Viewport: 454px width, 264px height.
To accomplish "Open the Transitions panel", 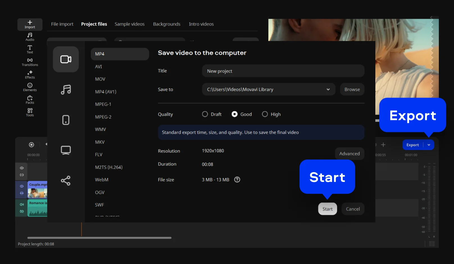I will (x=30, y=62).
